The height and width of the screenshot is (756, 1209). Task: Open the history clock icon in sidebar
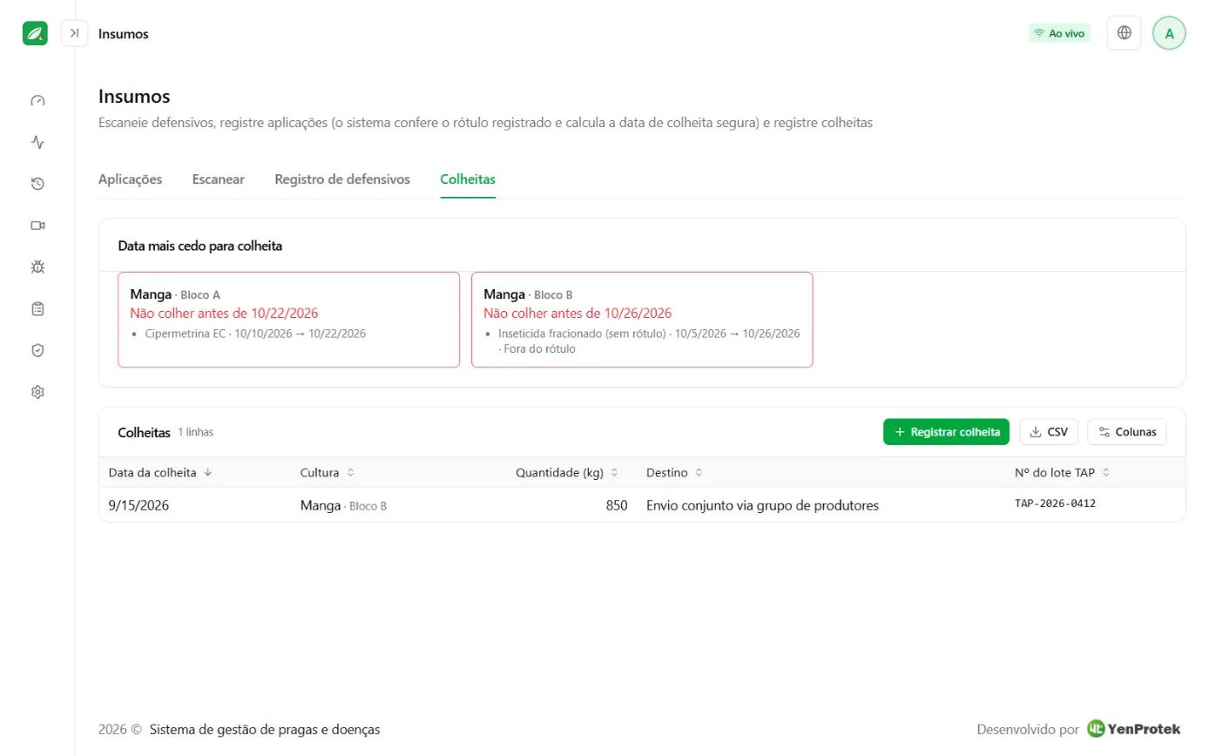(x=37, y=184)
